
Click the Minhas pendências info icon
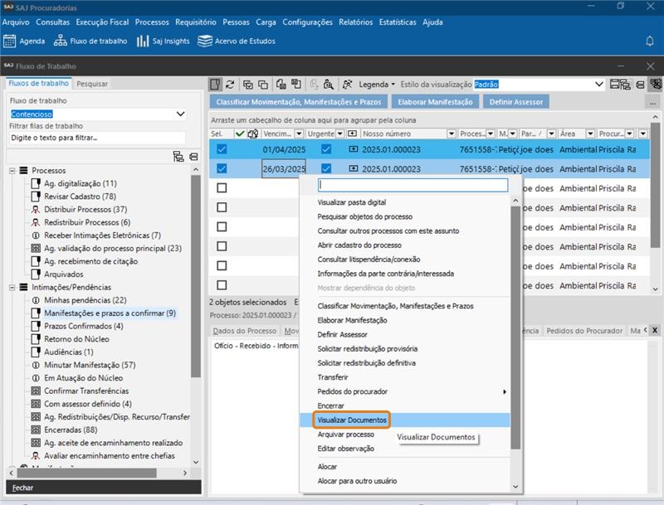(36, 300)
